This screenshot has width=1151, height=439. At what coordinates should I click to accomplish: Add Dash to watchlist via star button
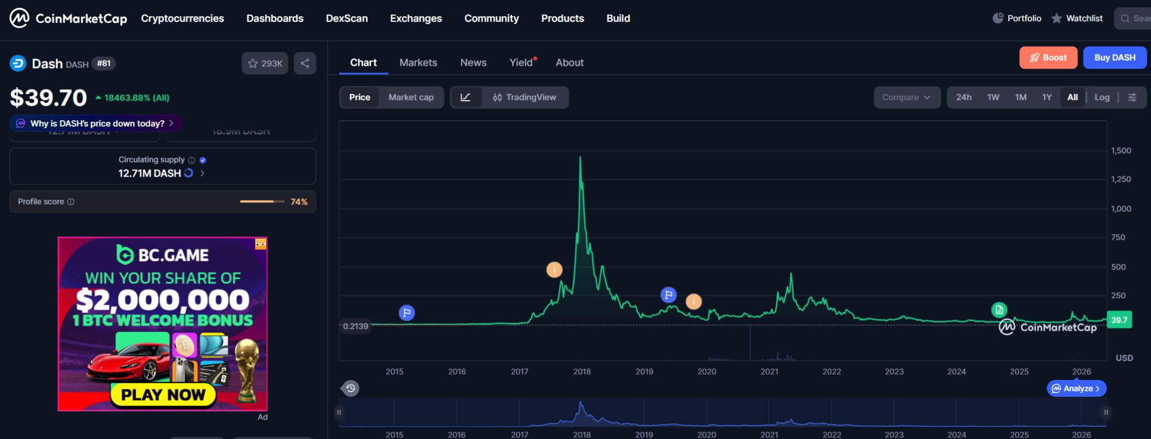click(x=265, y=64)
